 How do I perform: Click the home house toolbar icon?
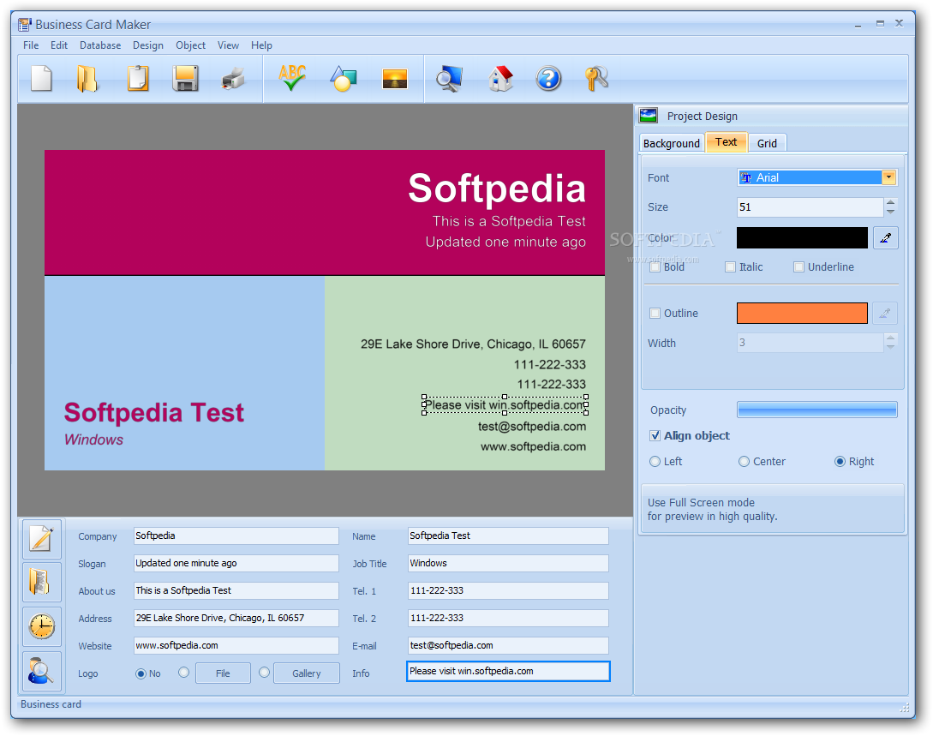click(500, 79)
